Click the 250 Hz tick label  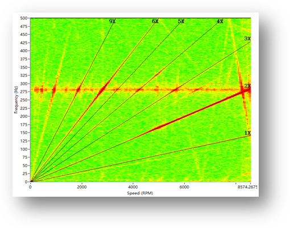pyautogui.click(x=24, y=100)
